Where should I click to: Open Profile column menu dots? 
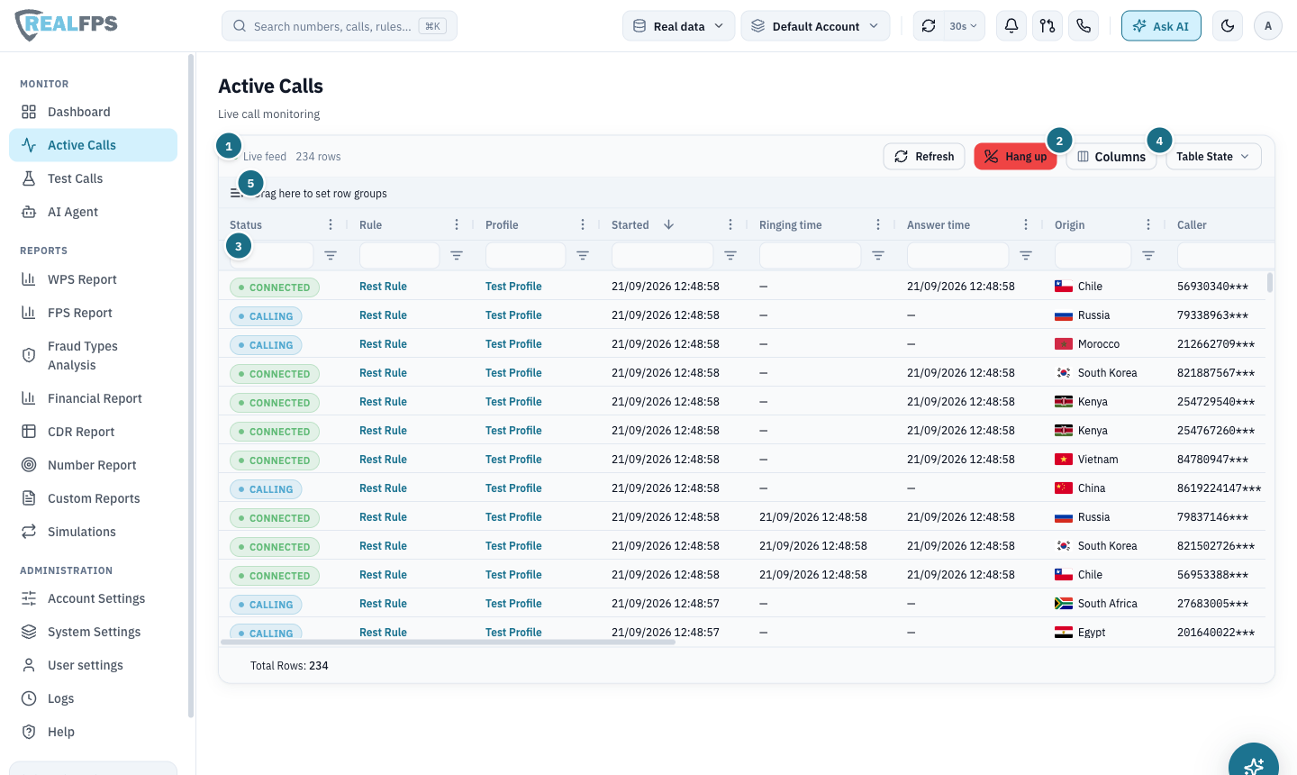pyautogui.click(x=583, y=224)
